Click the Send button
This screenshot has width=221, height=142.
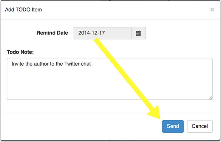(173, 126)
